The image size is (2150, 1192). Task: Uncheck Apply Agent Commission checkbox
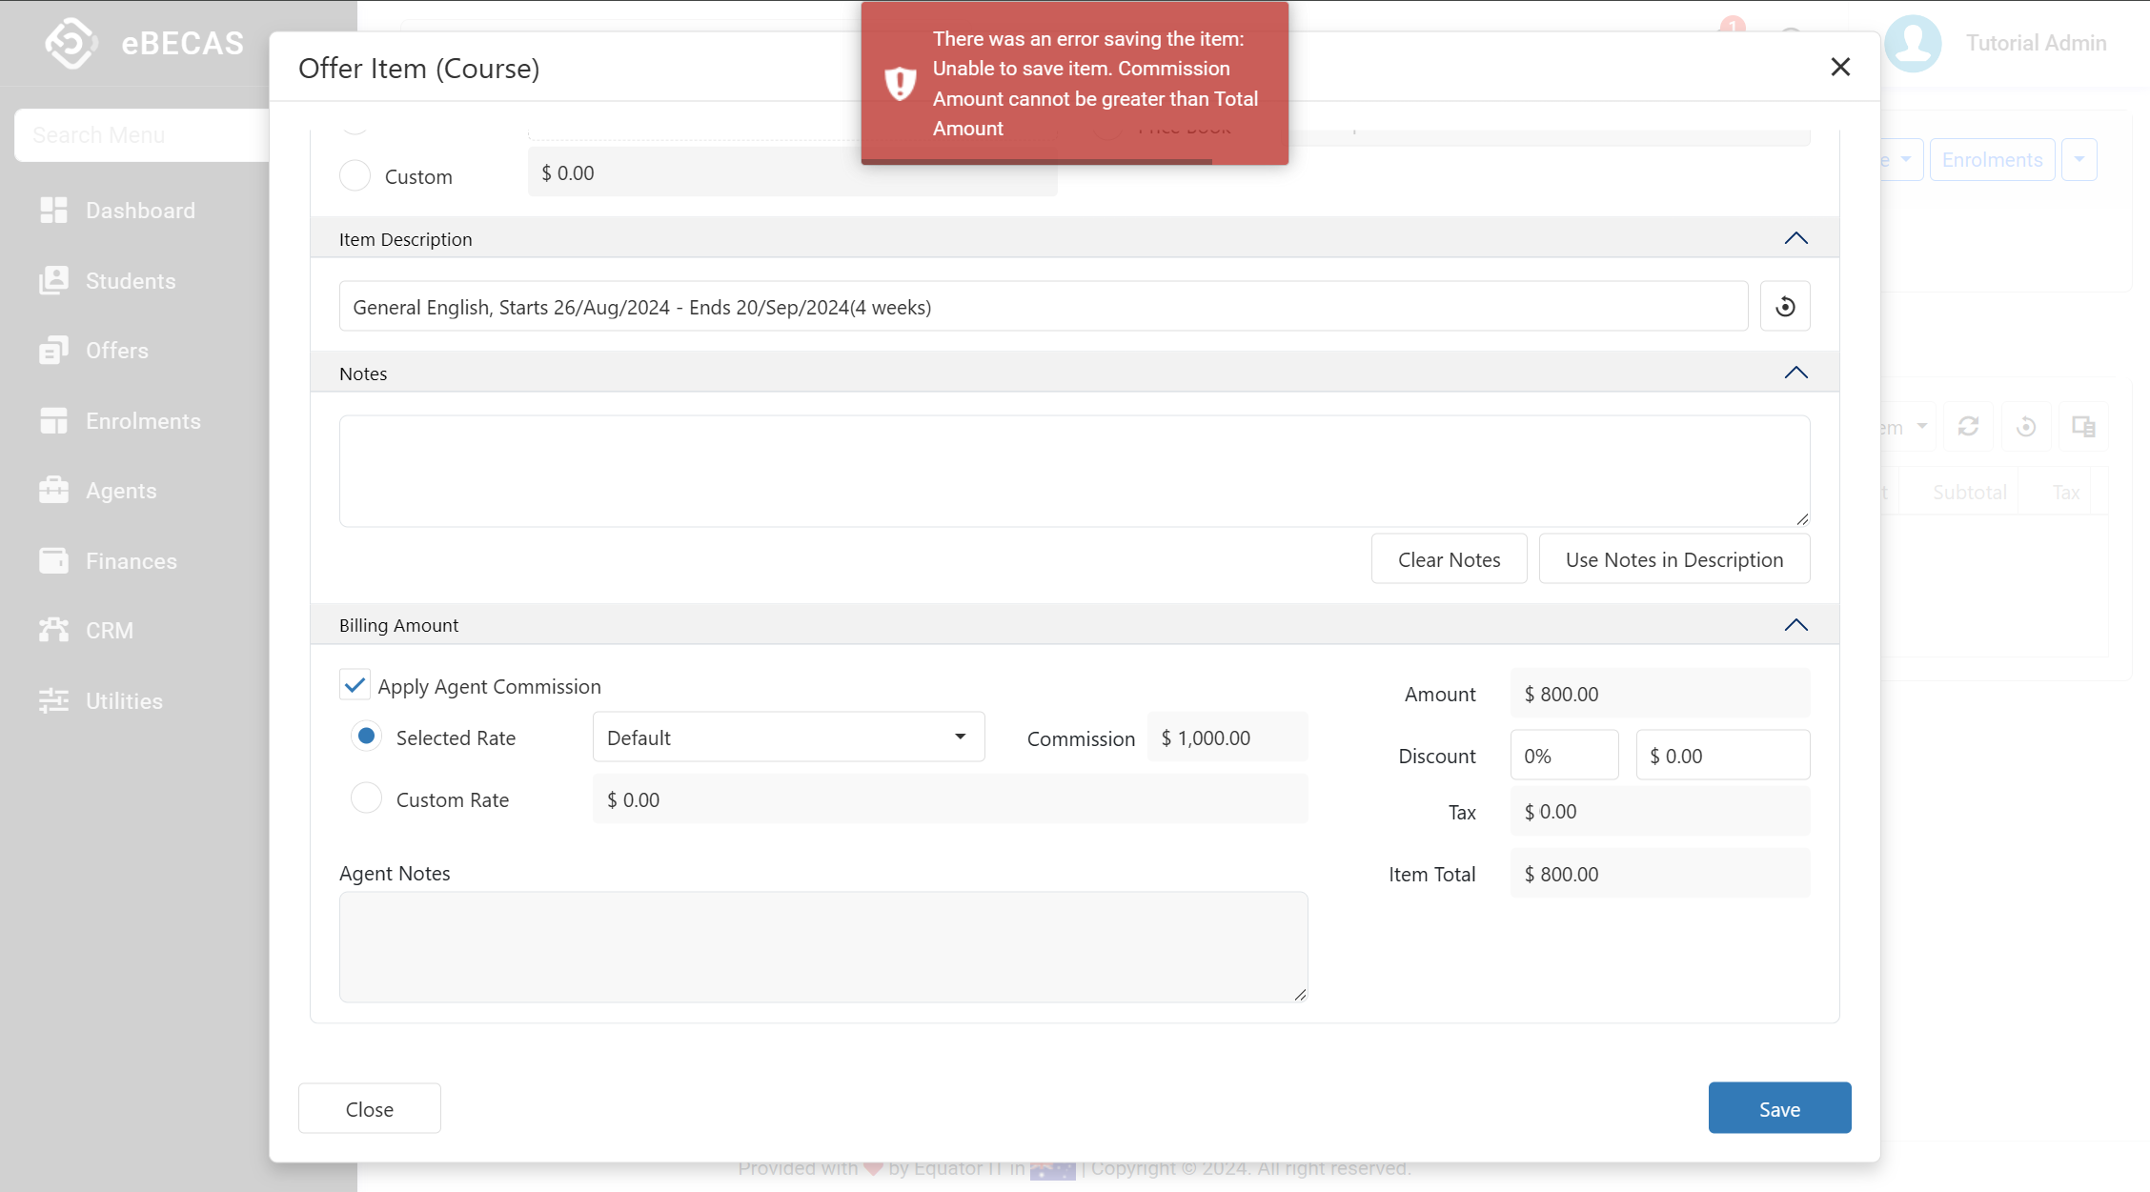pyautogui.click(x=355, y=685)
